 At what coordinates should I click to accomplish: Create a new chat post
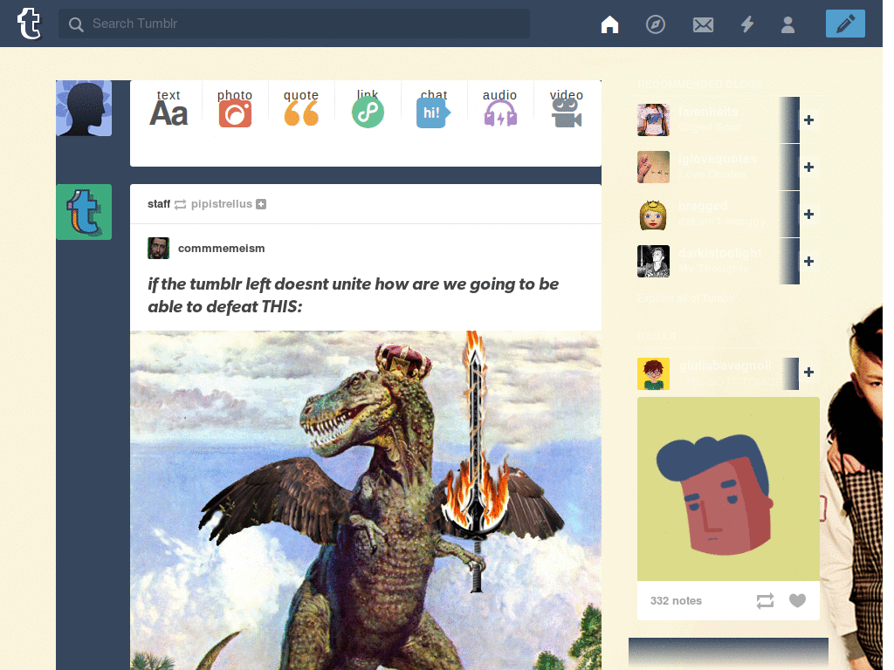434,108
